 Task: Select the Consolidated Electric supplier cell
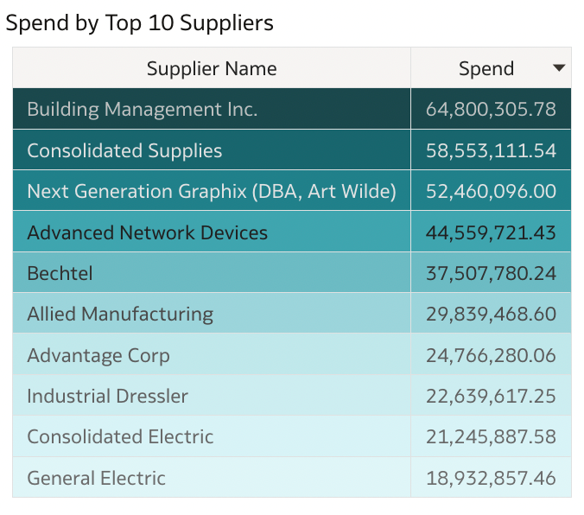click(x=120, y=437)
